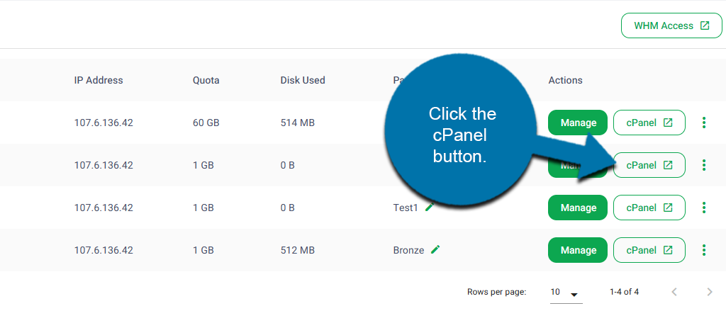Viewport: 726px width, 323px height.
Task: Expand the Rows per page dropdown
Action: 566,293
